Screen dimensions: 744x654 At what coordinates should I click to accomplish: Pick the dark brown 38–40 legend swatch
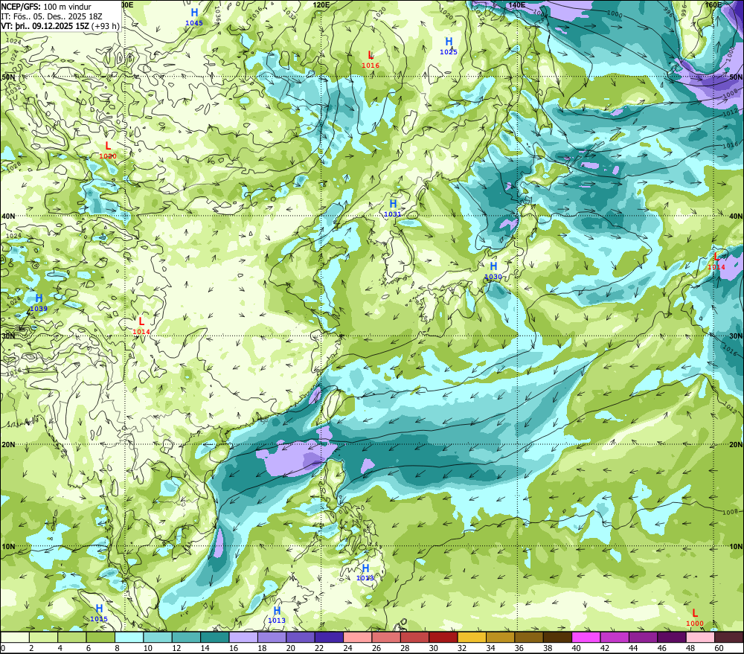pyautogui.click(x=557, y=637)
